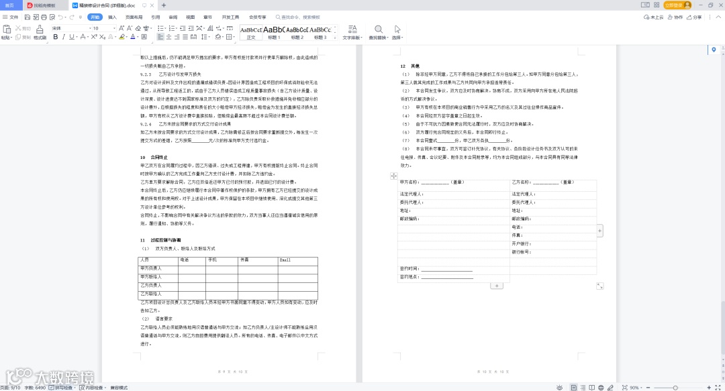Toggle right text alignment

177,37
